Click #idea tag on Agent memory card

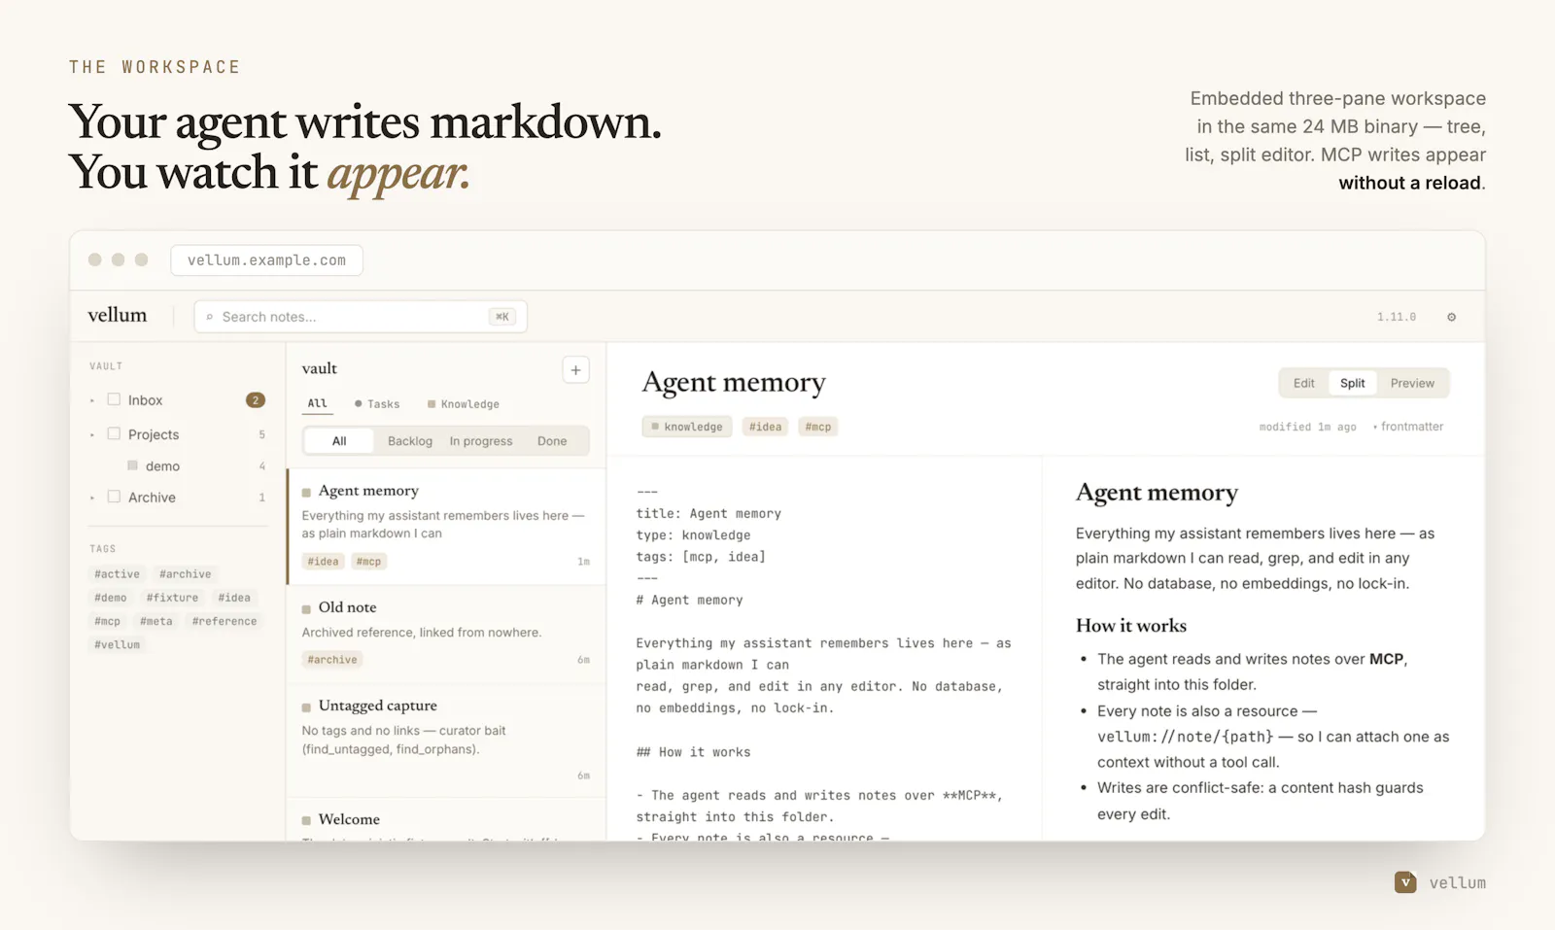coord(323,562)
